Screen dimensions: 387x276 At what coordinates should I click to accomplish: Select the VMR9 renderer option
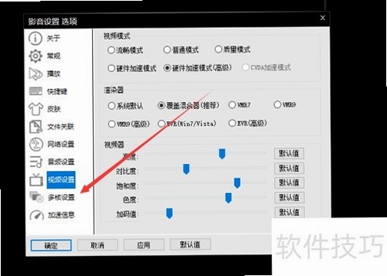(277, 104)
